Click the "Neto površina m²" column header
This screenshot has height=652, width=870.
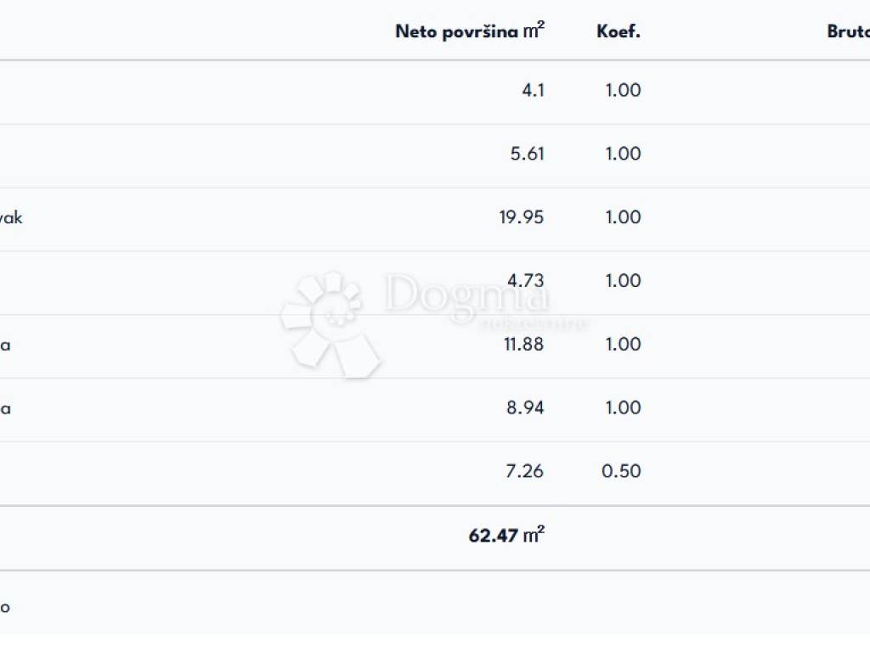tap(470, 31)
